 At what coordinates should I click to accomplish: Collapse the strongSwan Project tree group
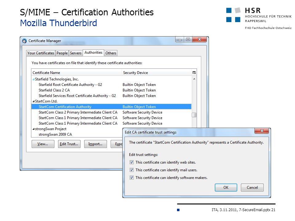33,129
